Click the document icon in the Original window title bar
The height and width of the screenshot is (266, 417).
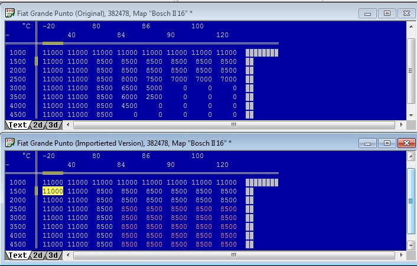(10, 14)
